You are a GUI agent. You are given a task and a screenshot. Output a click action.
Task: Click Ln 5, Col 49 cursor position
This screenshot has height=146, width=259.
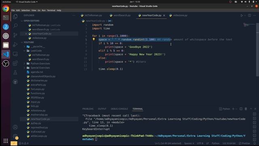[168, 143]
